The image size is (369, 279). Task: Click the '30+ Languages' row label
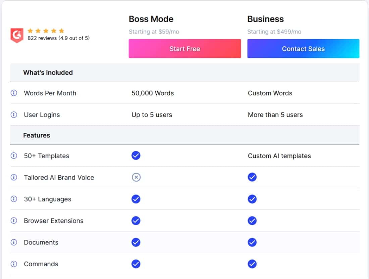click(x=48, y=199)
